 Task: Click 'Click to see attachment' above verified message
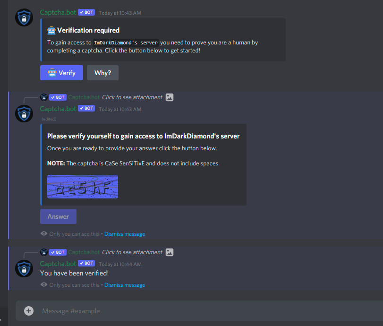point(132,252)
